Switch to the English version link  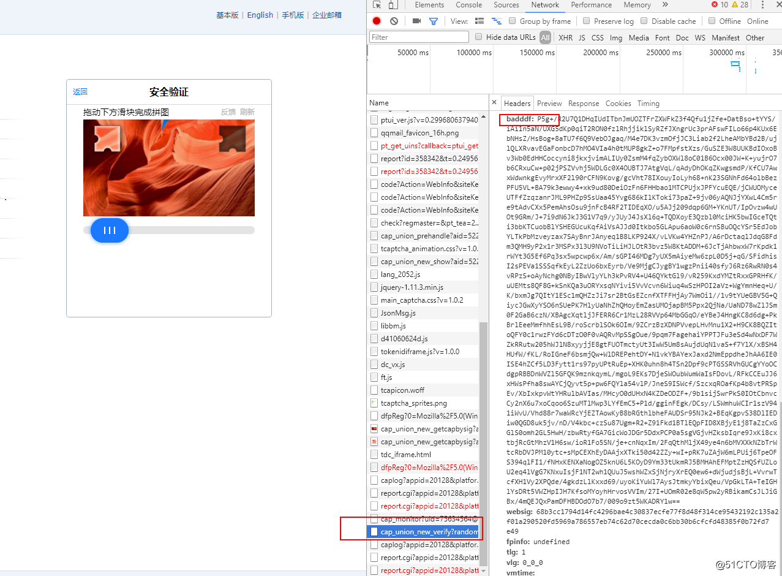point(260,15)
